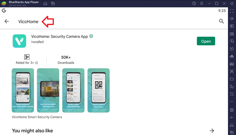View screenshot 'Easily control all your Vicoo Home cameras'
Viewport: 236px width, 135px height.
(23, 90)
